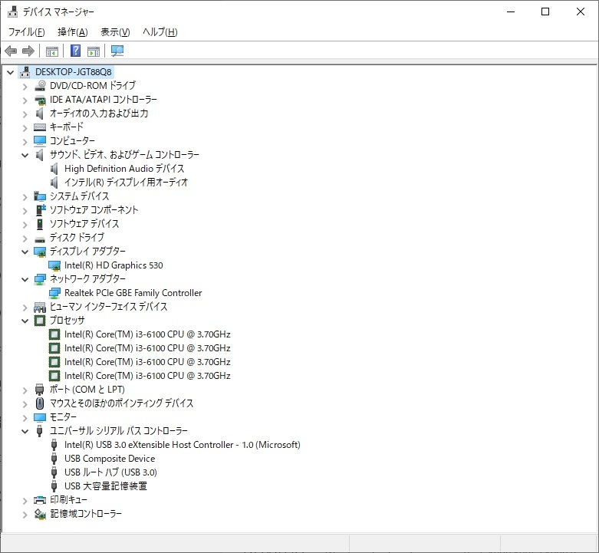Click the scan for hardware changes monitor icon
The width and height of the screenshot is (599, 553).
point(117,51)
